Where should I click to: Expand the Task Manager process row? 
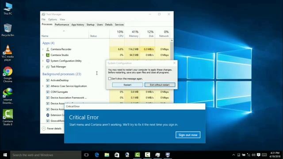[43, 67]
